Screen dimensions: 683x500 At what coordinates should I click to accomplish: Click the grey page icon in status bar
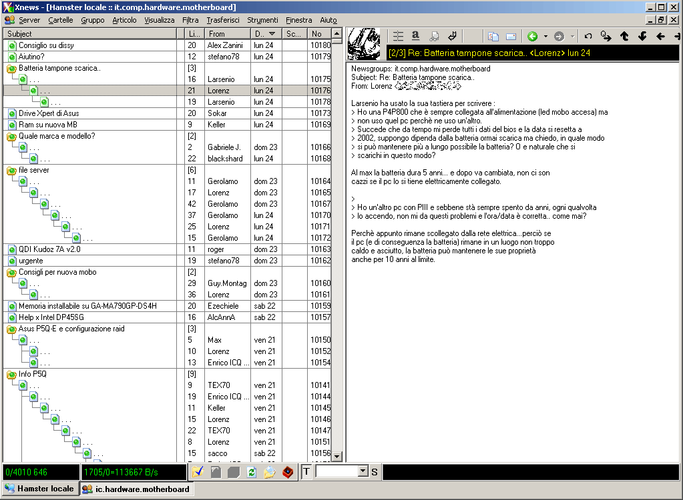tap(216, 472)
